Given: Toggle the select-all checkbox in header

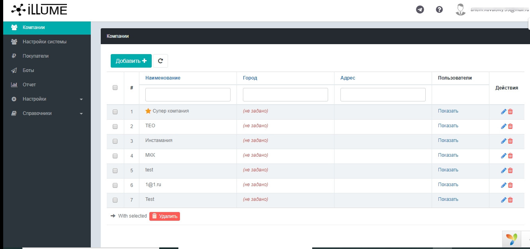Looking at the screenshot, I should [x=115, y=88].
